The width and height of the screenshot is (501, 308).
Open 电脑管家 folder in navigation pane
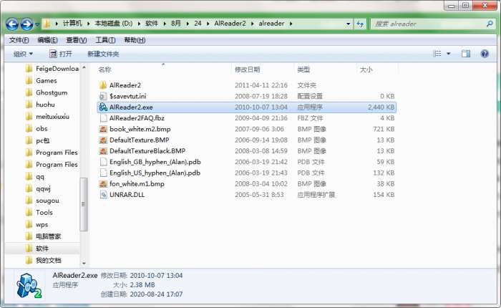pyautogui.click(x=44, y=236)
